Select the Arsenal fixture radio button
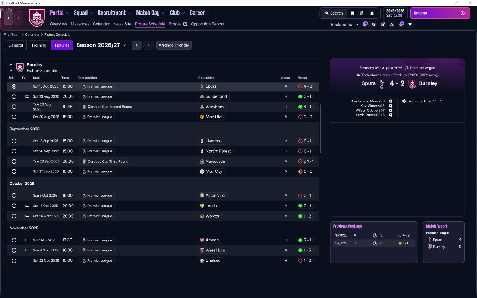The height and width of the screenshot is (298, 477). click(14, 240)
